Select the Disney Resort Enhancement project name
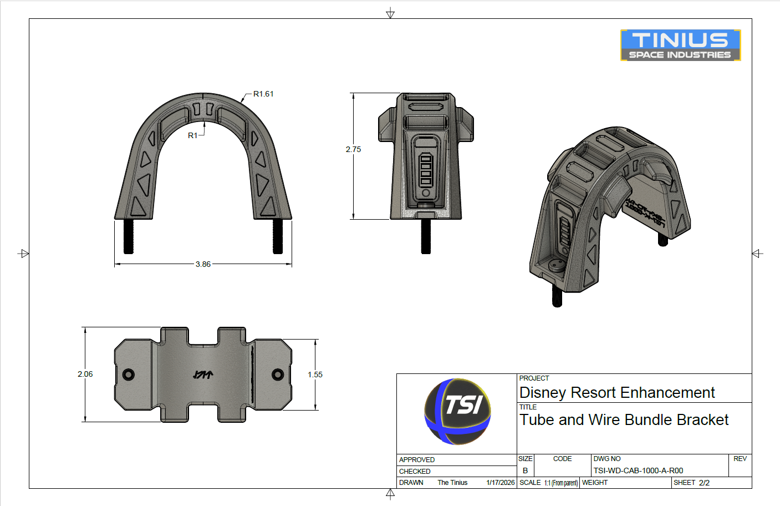 (x=617, y=393)
